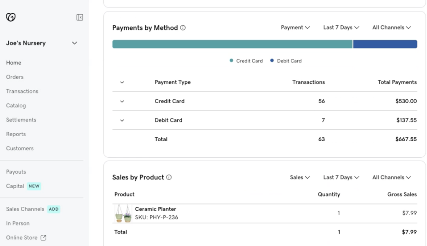The width and height of the screenshot is (427, 246).
Task: Open the Payments by Method info tooltip
Action: tap(183, 27)
